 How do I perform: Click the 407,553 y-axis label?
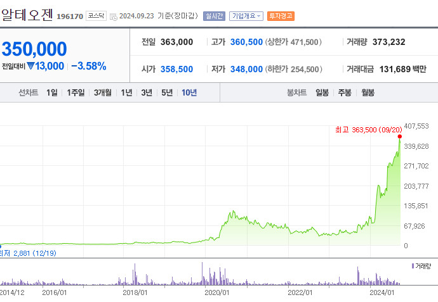pos(416,126)
